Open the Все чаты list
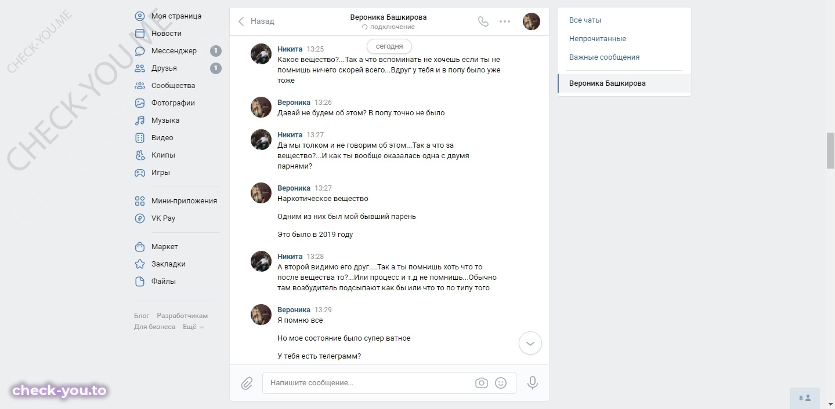 pyautogui.click(x=585, y=20)
